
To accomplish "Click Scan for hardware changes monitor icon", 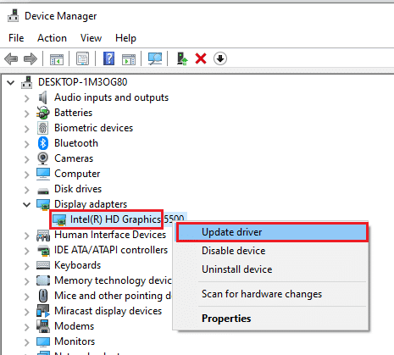I will pyautogui.click(x=155, y=58).
